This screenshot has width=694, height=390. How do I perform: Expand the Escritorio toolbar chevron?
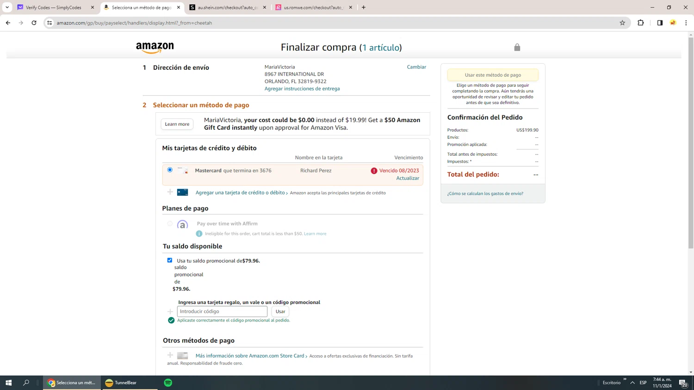(x=625, y=379)
